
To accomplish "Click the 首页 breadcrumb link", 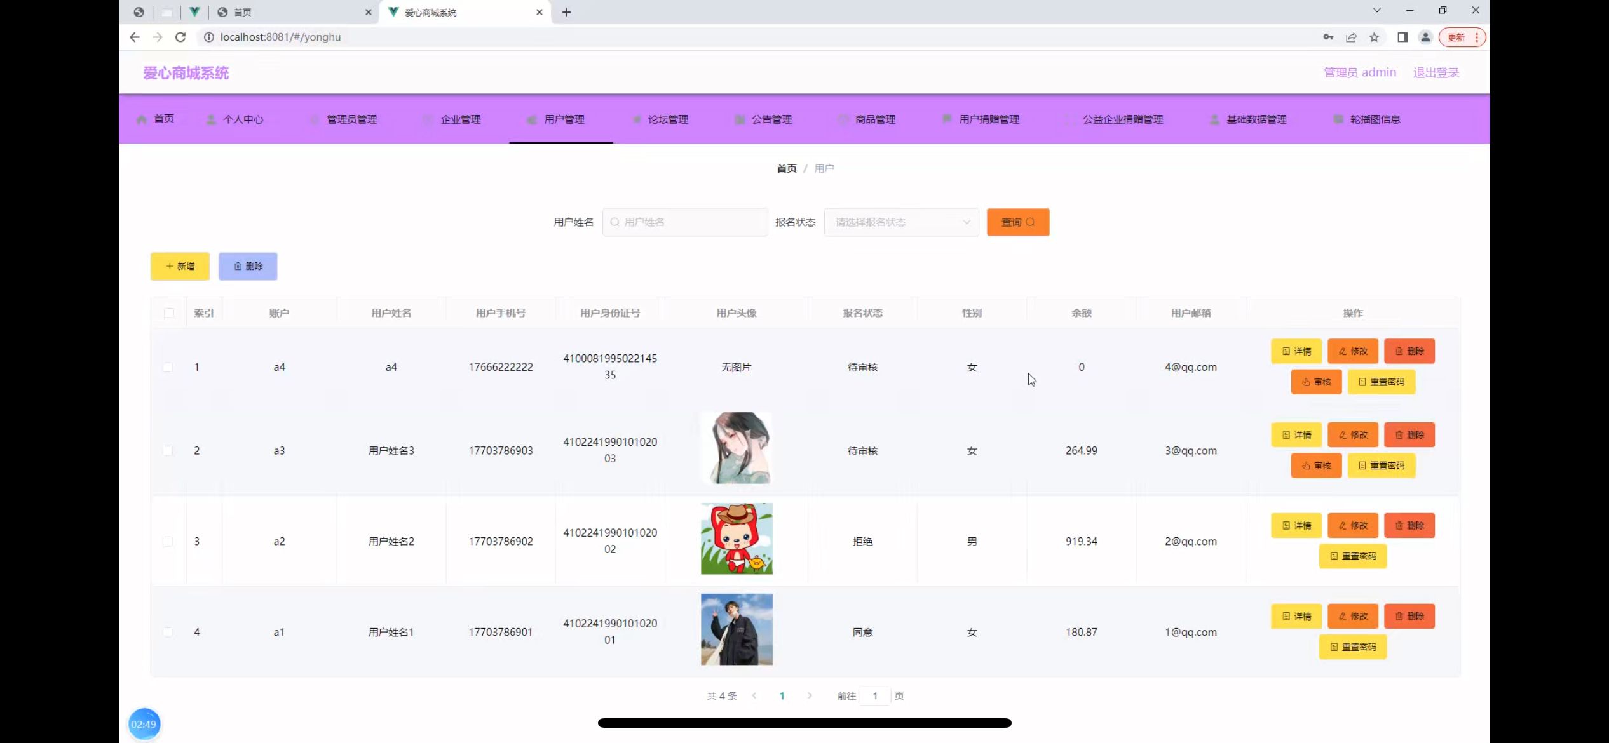I will pos(787,168).
